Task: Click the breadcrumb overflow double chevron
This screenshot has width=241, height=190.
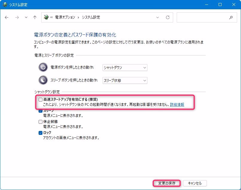Action: (x=51, y=17)
